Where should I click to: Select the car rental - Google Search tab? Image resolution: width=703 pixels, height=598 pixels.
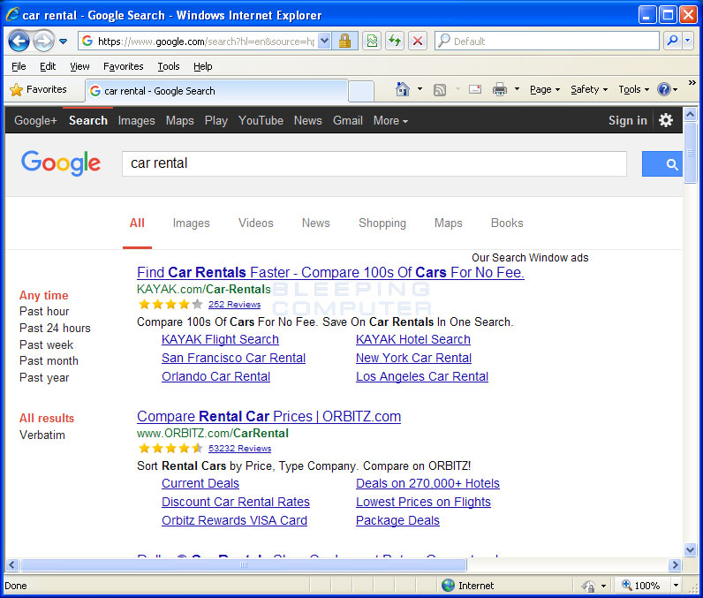216,91
